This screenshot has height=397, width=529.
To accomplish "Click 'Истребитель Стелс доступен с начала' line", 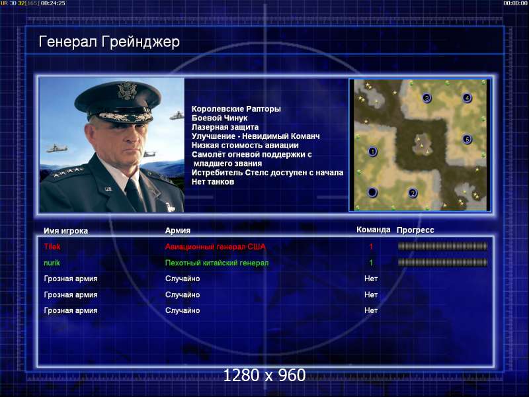I will tap(268, 173).
